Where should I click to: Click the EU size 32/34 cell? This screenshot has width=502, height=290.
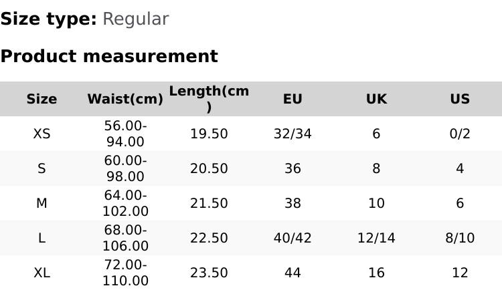tap(292, 134)
